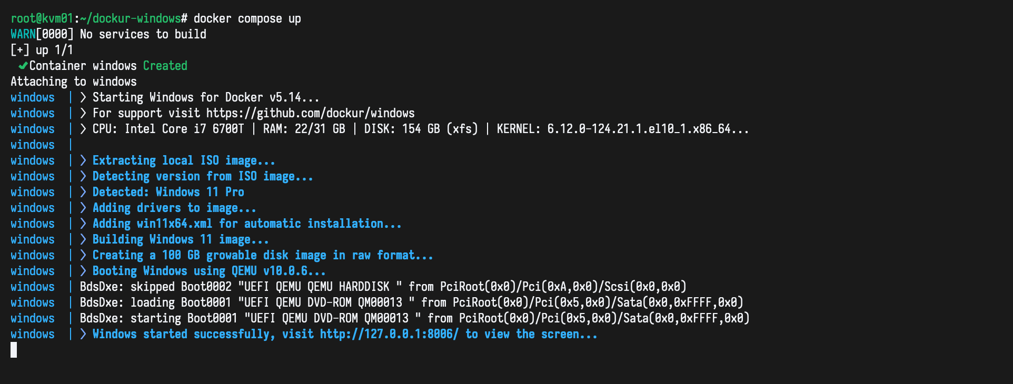Image resolution: width=1013 pixels, height=384 pixels.
Task: Click the Creating a 100 GB growable disk line
Action: click(263, 255)
